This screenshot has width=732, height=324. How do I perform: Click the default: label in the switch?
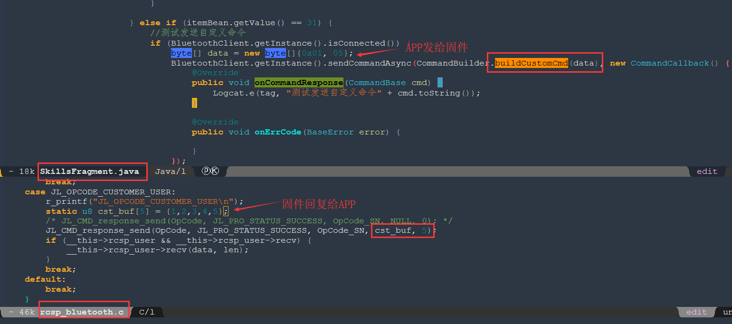pos(46,279)
